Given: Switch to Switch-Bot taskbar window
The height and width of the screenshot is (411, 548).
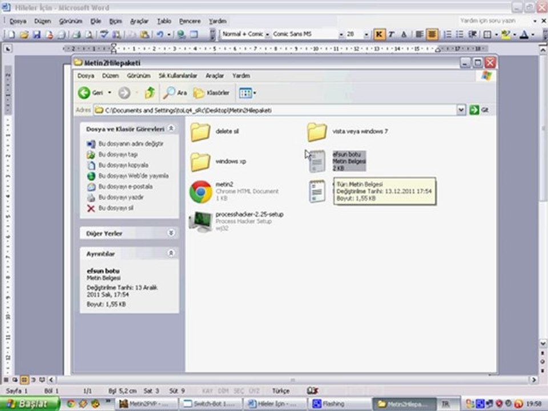Looking at the screenshot, I should pos(209,404).
